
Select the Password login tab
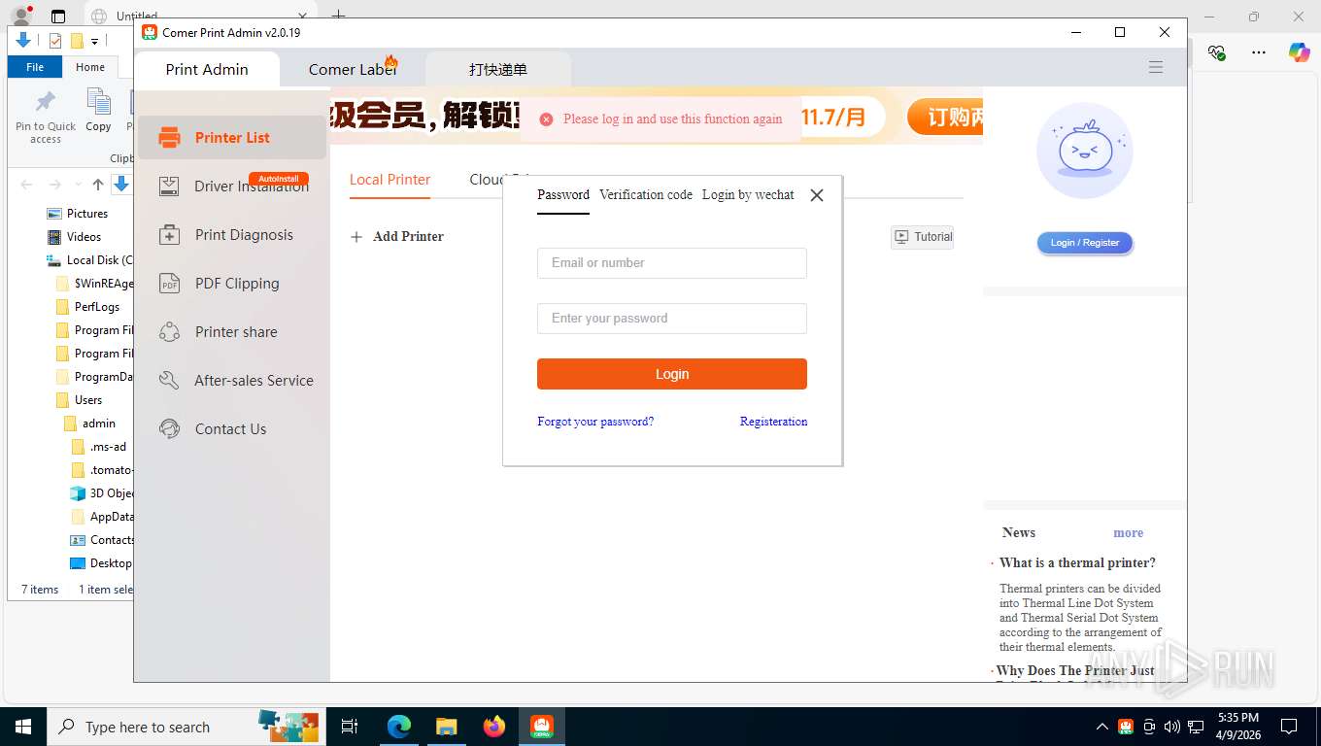(563, 195)
